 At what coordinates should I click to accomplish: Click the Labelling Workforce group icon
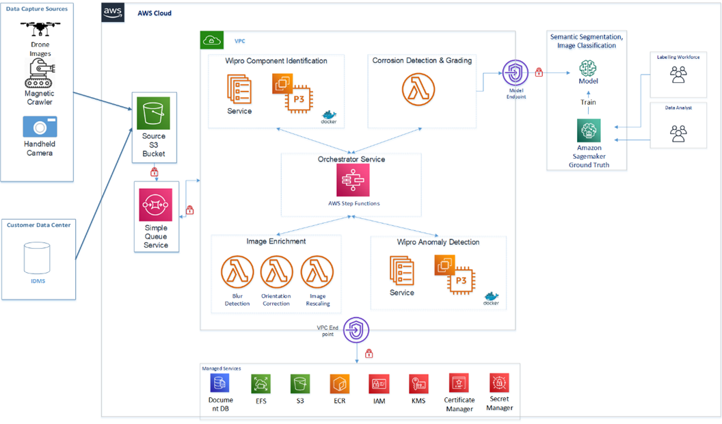coord(678,75)
